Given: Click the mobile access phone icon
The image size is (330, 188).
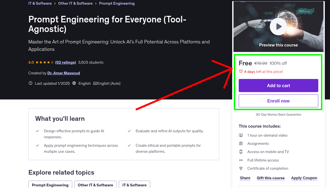Looking at the screenshot, I should coord(241,152).
